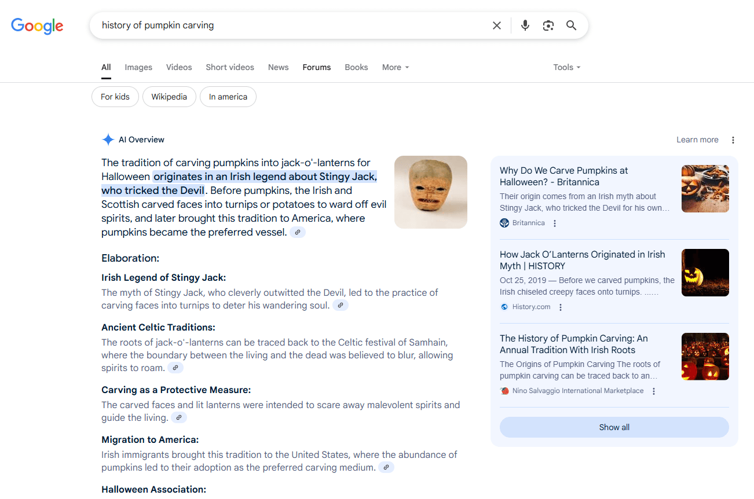Open search by image camera icon
This screenshot has height=499, width=754.
(548, 25)
